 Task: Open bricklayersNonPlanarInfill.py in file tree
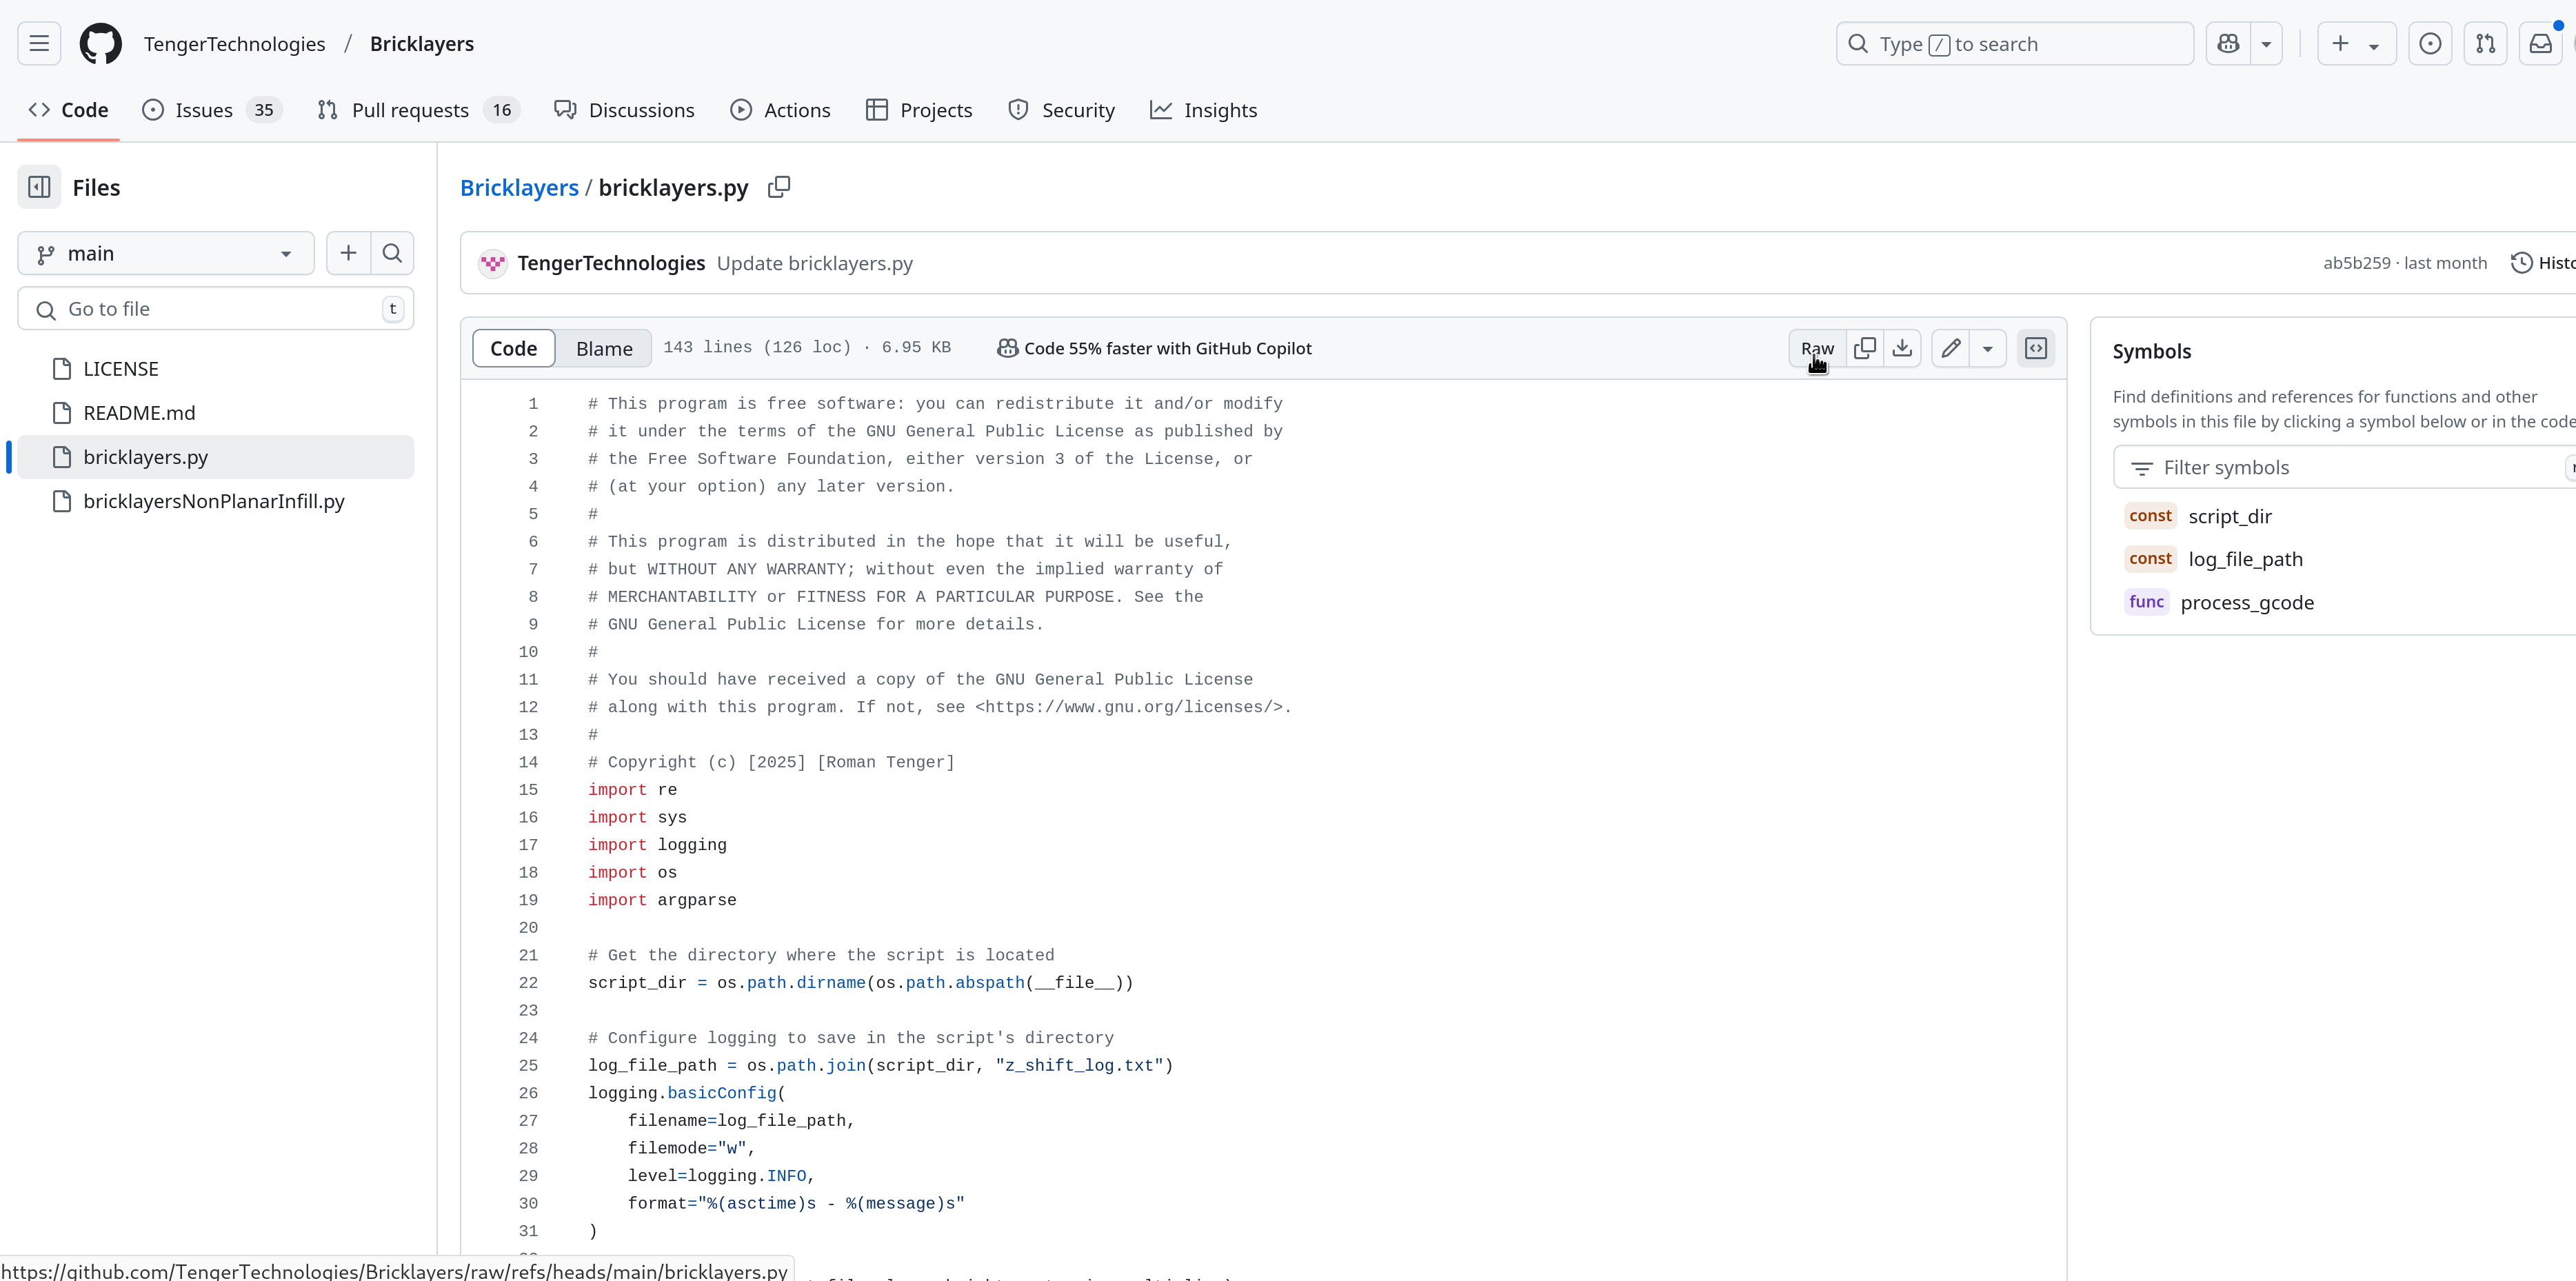click(214, 501)
